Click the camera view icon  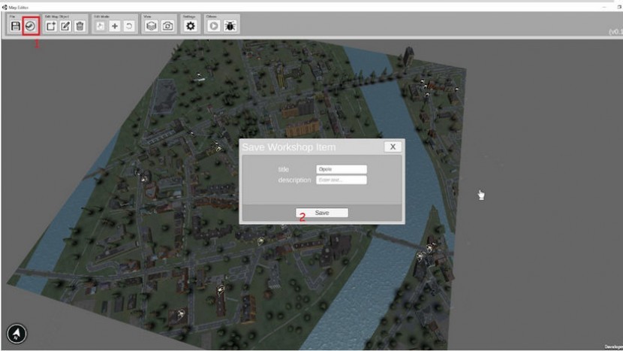click(168, 26)
